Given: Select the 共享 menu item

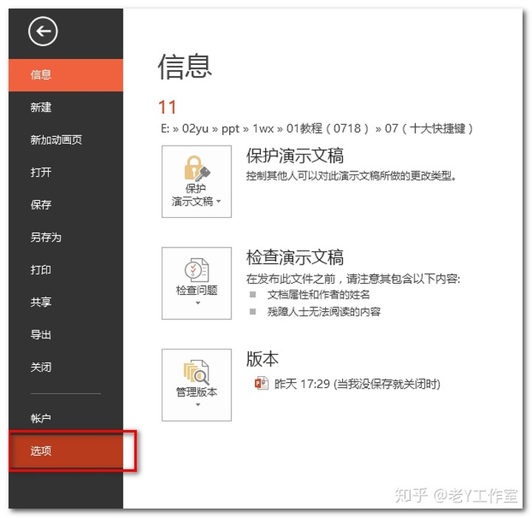Looking at the screenshot, I should 66,302.
